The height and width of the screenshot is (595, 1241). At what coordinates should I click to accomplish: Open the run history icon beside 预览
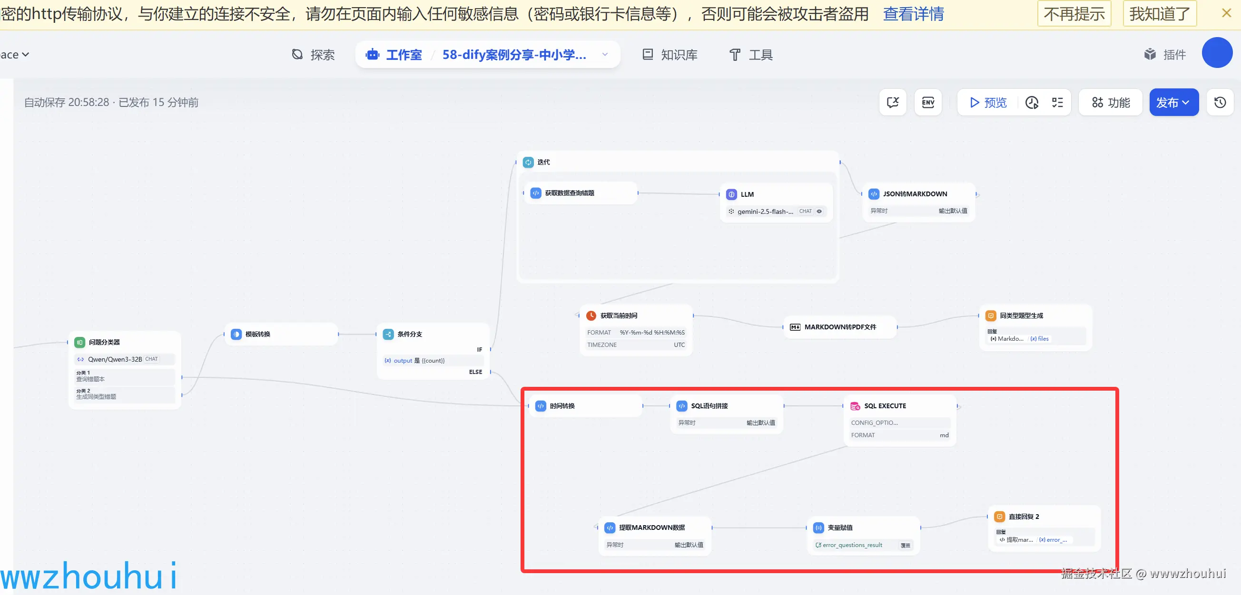coord(1032,103)
